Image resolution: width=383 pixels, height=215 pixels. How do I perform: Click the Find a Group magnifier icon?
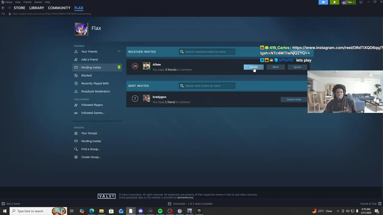(76, 149)
